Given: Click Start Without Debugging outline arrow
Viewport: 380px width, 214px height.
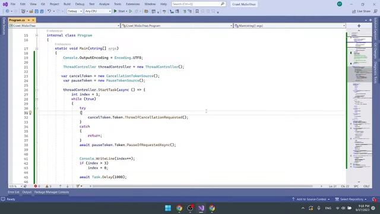Looking at the screenshot, I should pyautogui.click(x=131, y=11).
